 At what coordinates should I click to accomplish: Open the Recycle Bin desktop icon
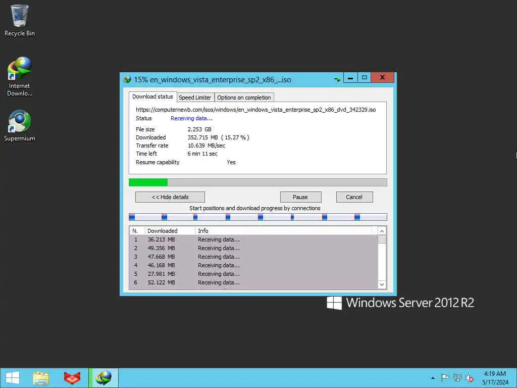(20, 20)
